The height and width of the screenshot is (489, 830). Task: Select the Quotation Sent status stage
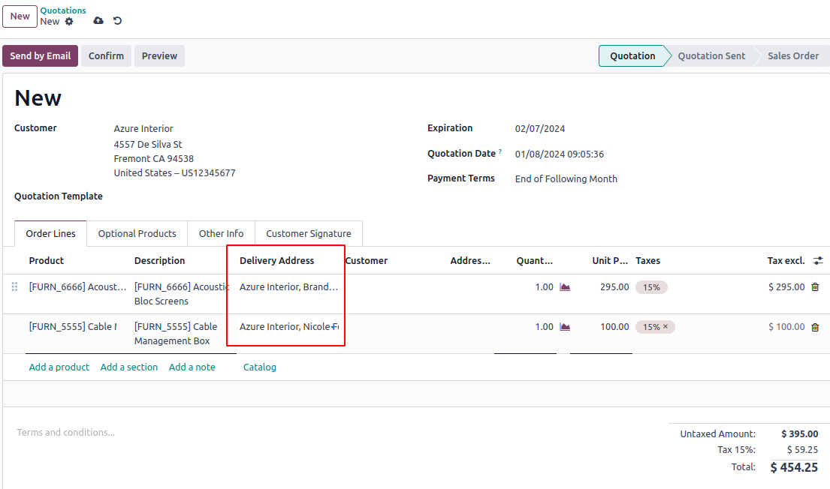point(711,56)
